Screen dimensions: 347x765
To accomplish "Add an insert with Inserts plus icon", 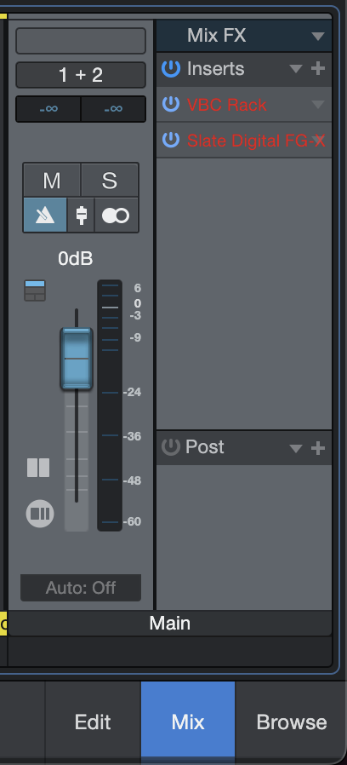I will (318, 68).
